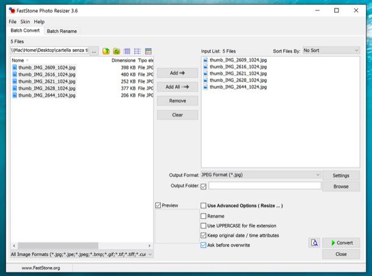372x276 pixels.
Task: Open the Help menu
Action: click(39, 22)
